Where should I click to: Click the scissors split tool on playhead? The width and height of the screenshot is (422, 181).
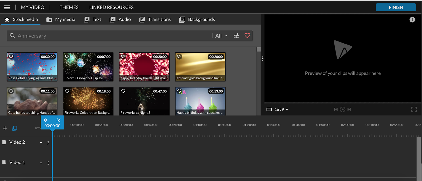pos(59,120)
